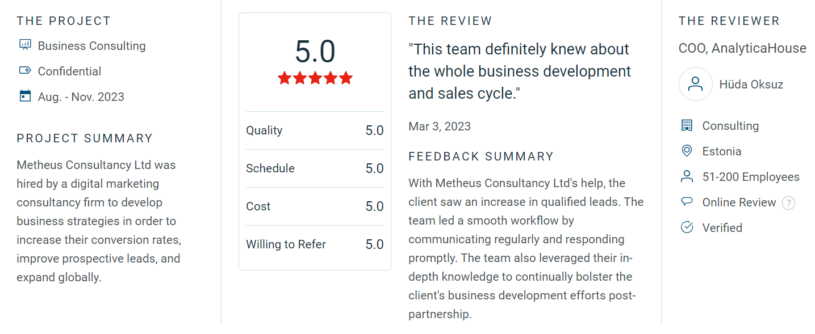The width and height of the screenshot is (815, 334).
Task: Switch to THE REVIEW section heading
Action: [450, 20]
